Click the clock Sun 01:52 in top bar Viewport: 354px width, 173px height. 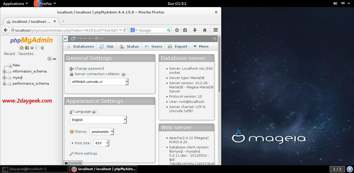coord(177,3)
